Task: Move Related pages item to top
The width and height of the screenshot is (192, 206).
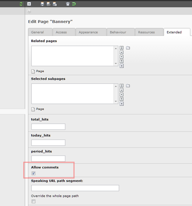Action: 122,48
